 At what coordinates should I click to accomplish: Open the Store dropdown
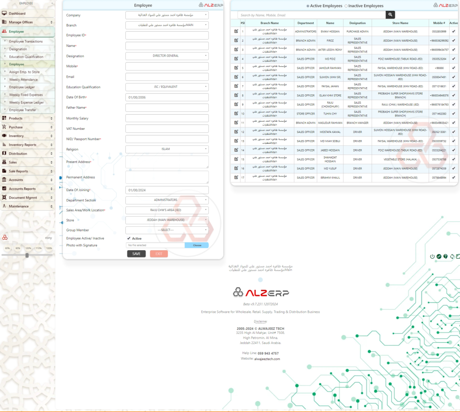tap(167, 220)
